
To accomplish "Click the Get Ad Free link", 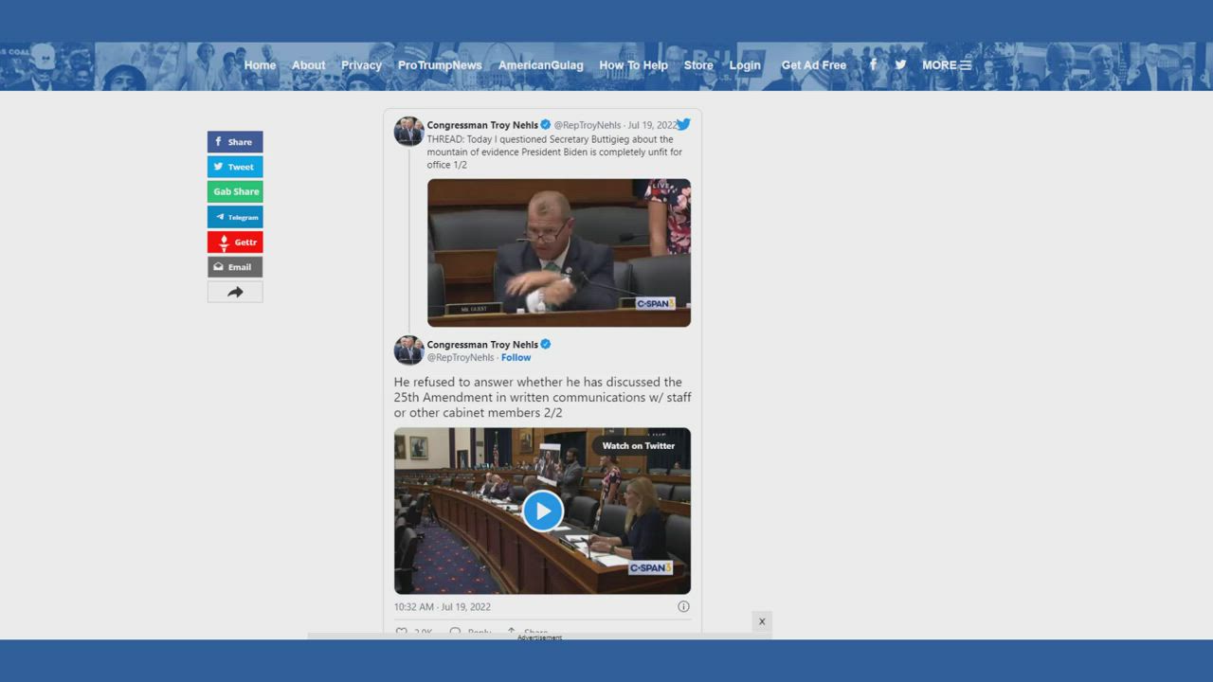I will [813, 65].
